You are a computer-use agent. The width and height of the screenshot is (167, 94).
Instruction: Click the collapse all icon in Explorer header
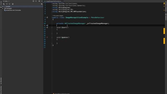click(x=36, y=1)
